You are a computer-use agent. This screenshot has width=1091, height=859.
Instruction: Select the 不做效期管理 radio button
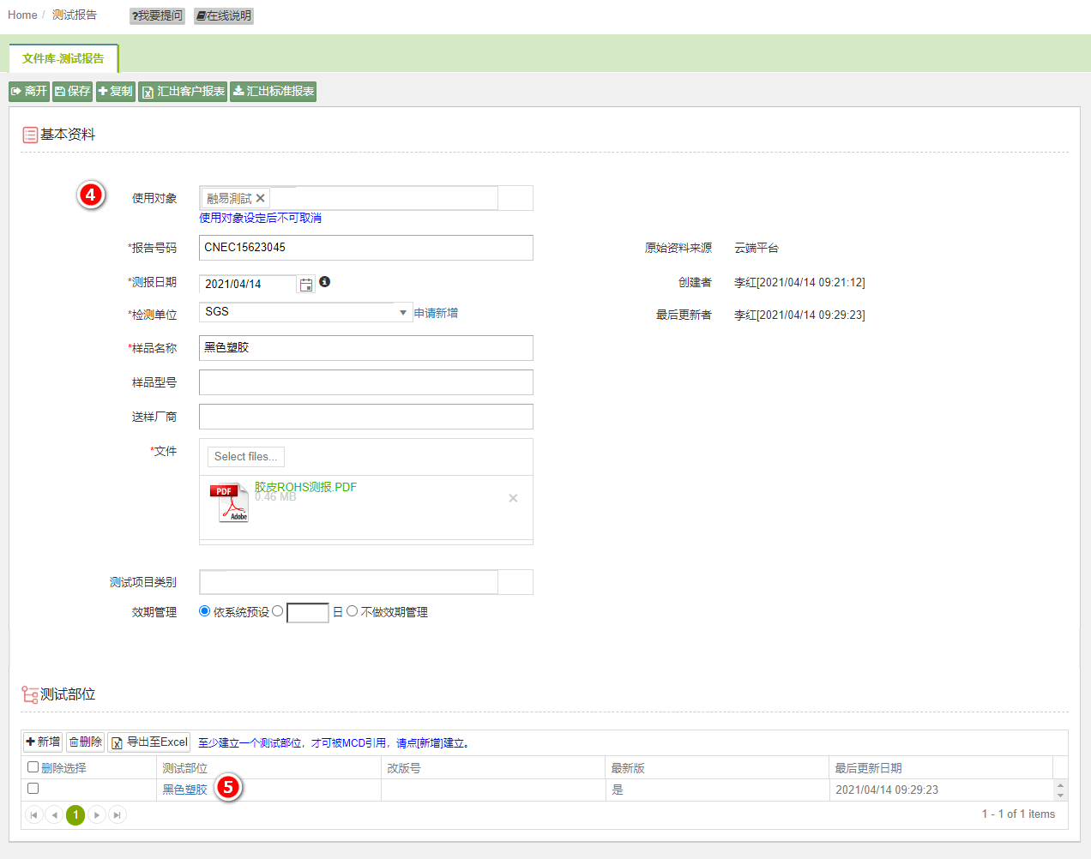click(x=352, y=611)
